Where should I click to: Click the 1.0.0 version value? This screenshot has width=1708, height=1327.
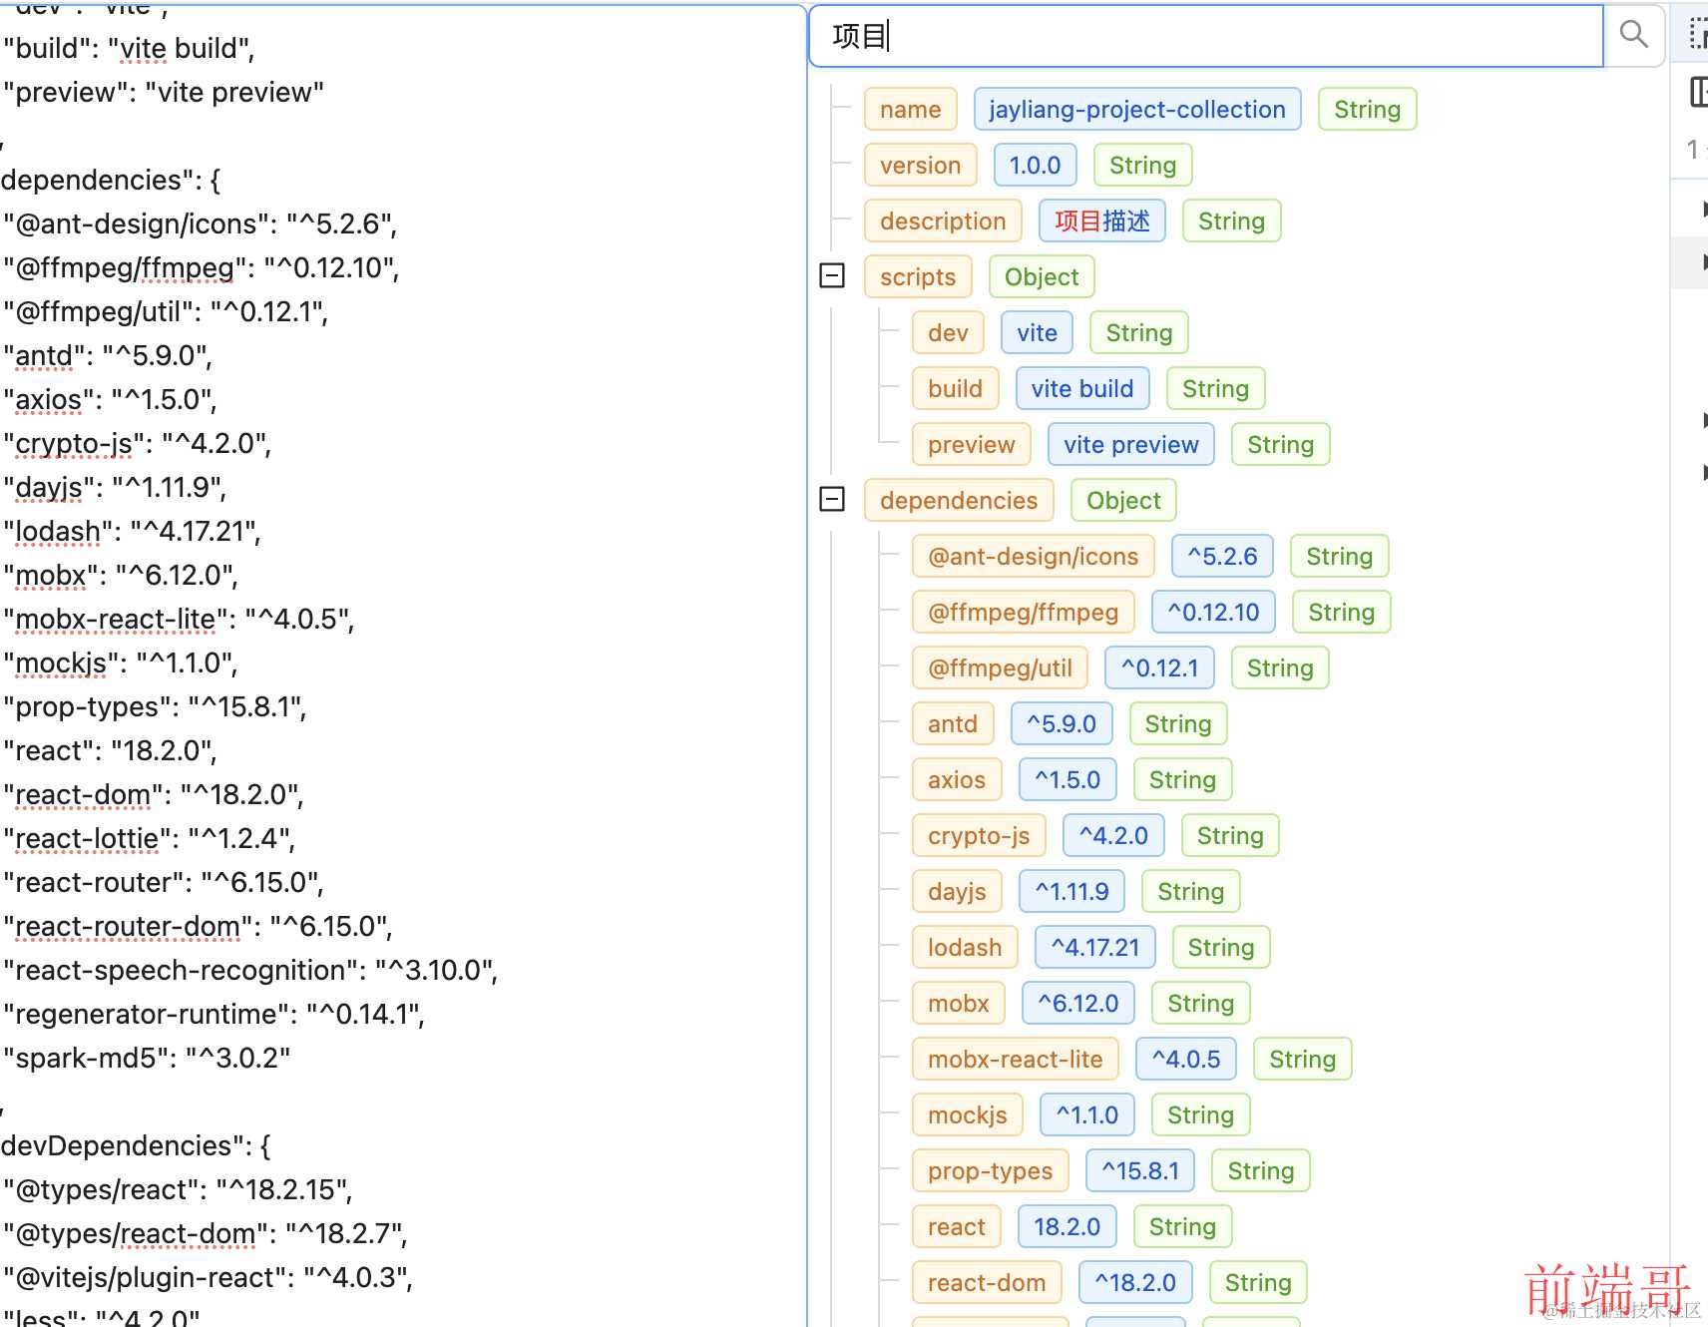pyautogui.click(x=1036, y=165)
